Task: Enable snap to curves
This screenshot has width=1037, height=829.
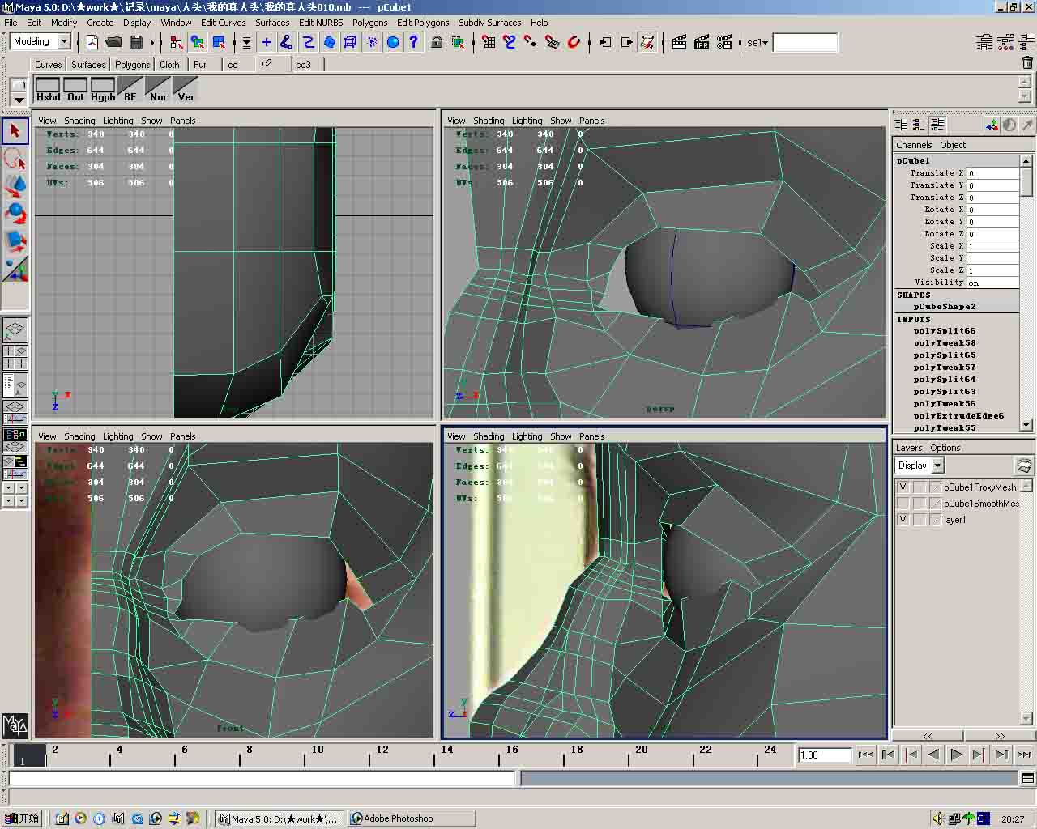Action: [x=510, y=42]
